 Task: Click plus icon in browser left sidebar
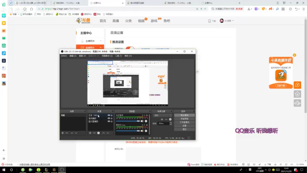coord(3,150)
